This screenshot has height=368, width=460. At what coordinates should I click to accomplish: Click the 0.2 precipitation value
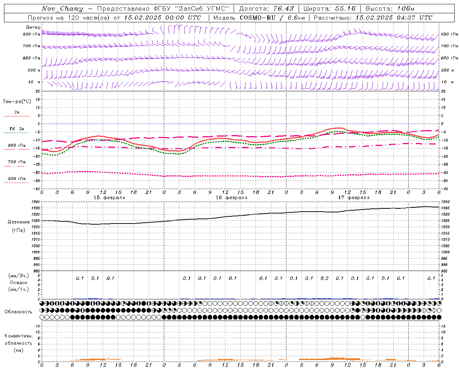coord(325,278)
